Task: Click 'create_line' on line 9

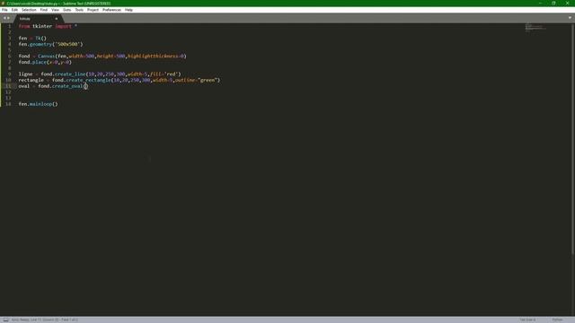Action: (x=70, y=74)
